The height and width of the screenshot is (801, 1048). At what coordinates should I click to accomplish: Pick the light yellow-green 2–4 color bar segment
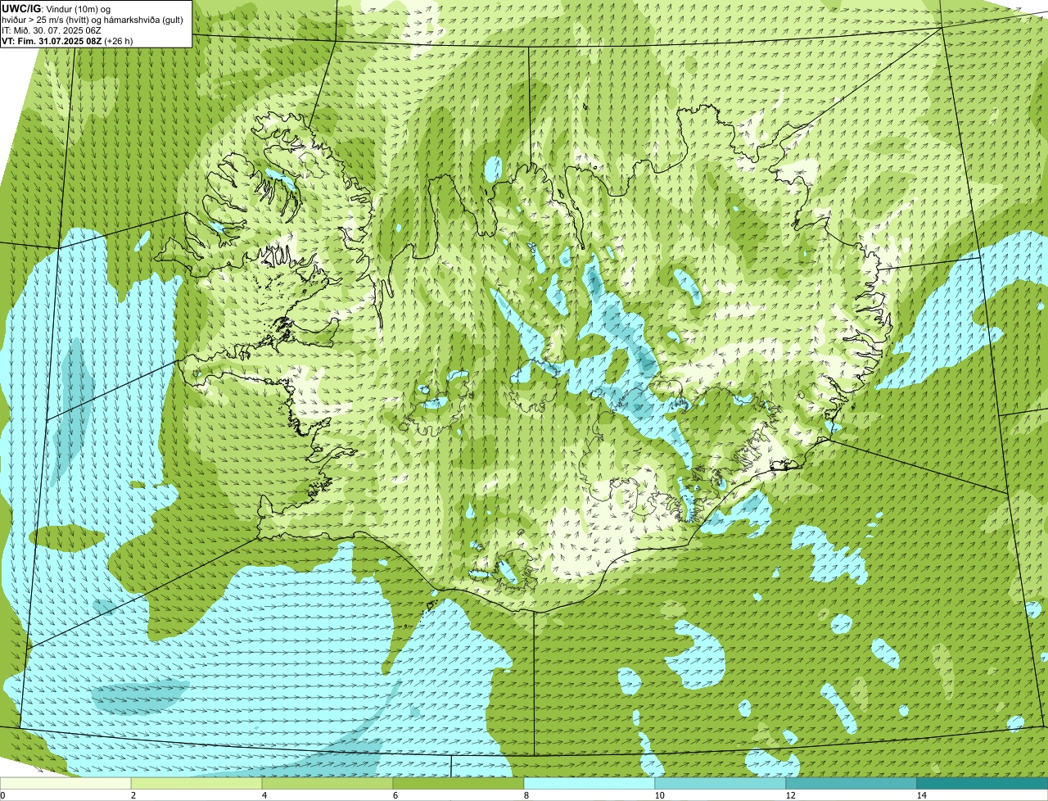coord(196,783)
